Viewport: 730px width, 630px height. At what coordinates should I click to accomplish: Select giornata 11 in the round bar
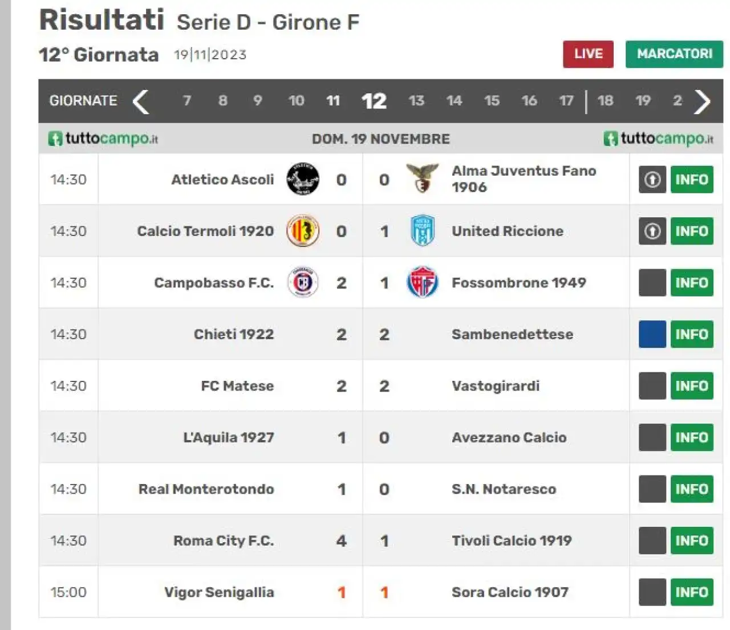(x=333, y=101)
